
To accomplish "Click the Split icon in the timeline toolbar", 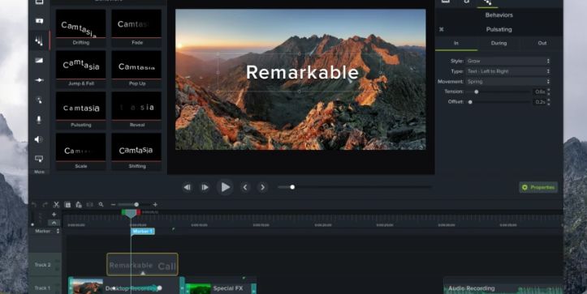I will (x=89, y=204).
